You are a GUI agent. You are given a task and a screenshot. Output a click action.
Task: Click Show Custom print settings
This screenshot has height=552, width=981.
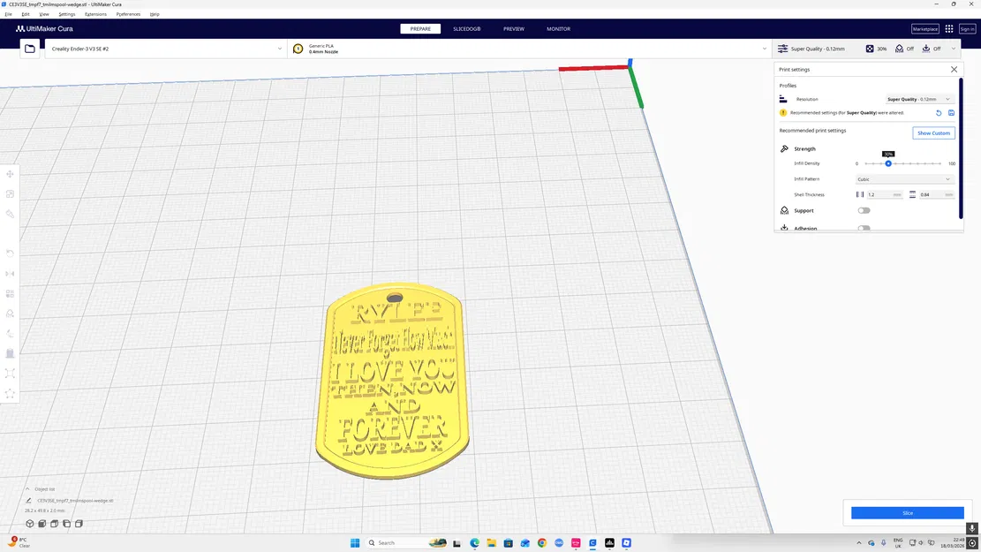click(933, 132)
